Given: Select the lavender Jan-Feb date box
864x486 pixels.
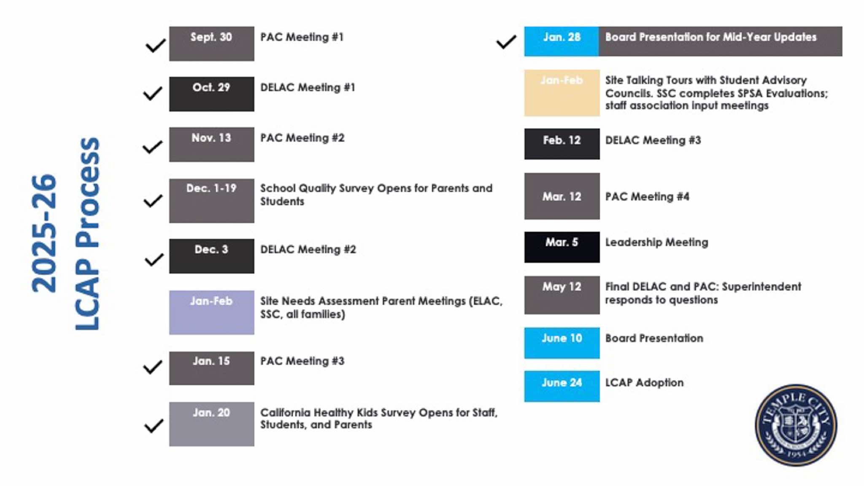Looking at the screenshot, I should tap(211, 312).
